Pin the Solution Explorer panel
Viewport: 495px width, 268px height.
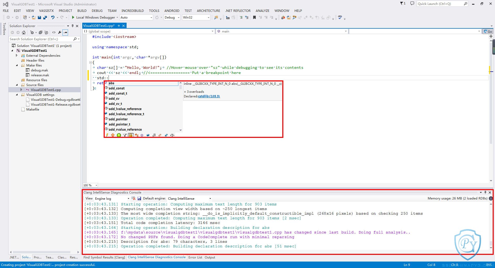click(72, 26)
